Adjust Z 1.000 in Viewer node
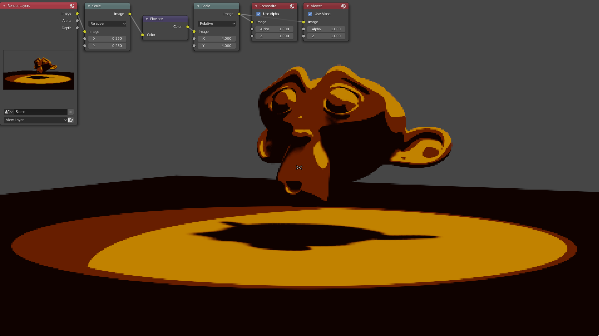Image resolution: width=599 pixels, height=336 pixels. pos(326,36)
